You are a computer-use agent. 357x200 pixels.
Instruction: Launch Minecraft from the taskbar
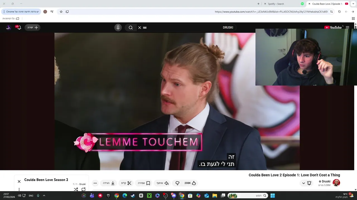[x=149, y=196]
